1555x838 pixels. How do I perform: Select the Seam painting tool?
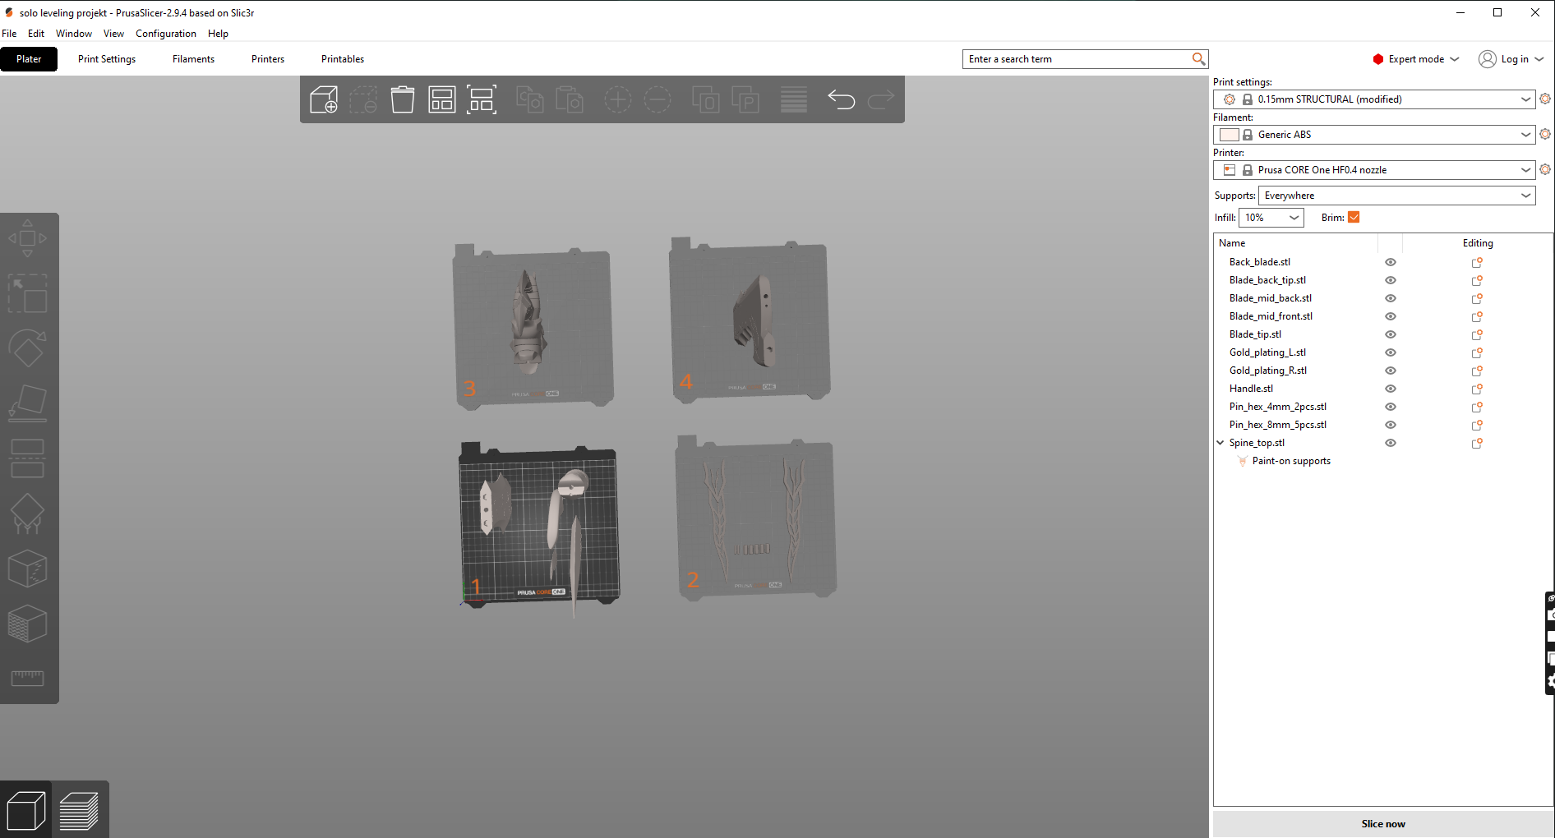pyautogui.click(x=27, y=569)
